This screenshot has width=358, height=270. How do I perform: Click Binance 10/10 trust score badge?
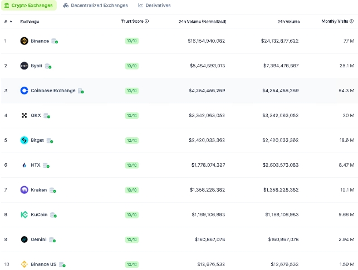coord(132,41)
